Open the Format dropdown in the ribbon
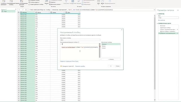This screenshot has width=181, height=102. coord(46,2)
